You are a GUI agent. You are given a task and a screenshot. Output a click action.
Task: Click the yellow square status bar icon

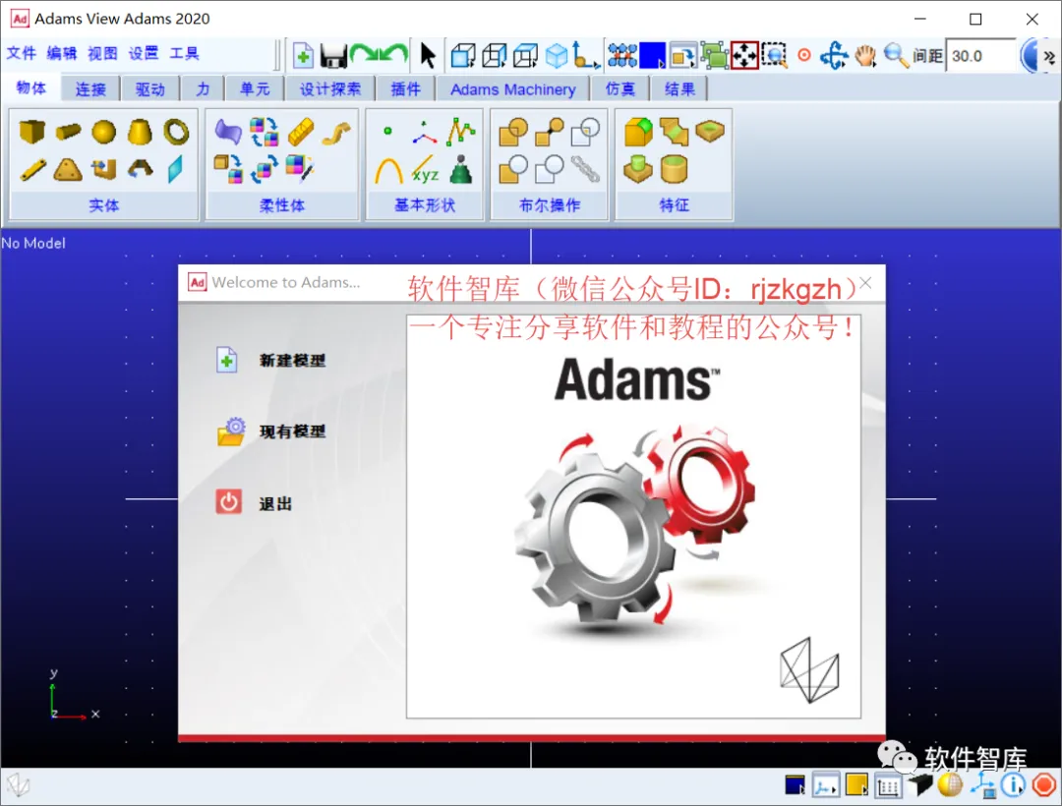click(856, 785)
